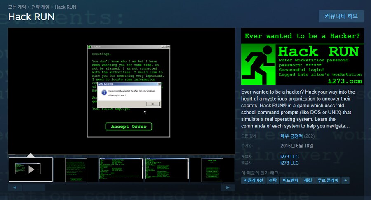This screenshot has height=200, width=371.
Task: Open publisher i273 LLC link
Action: click(x=289, y=163)
